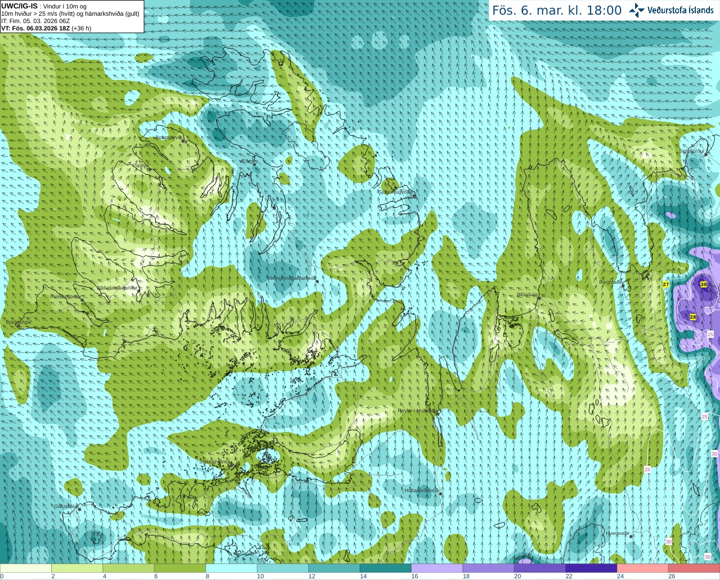This screenshot has width=720, height=580.
Task: Click the valid time line VT: Fös. 06.03.2026 18Z
Action: pos(46,28)
